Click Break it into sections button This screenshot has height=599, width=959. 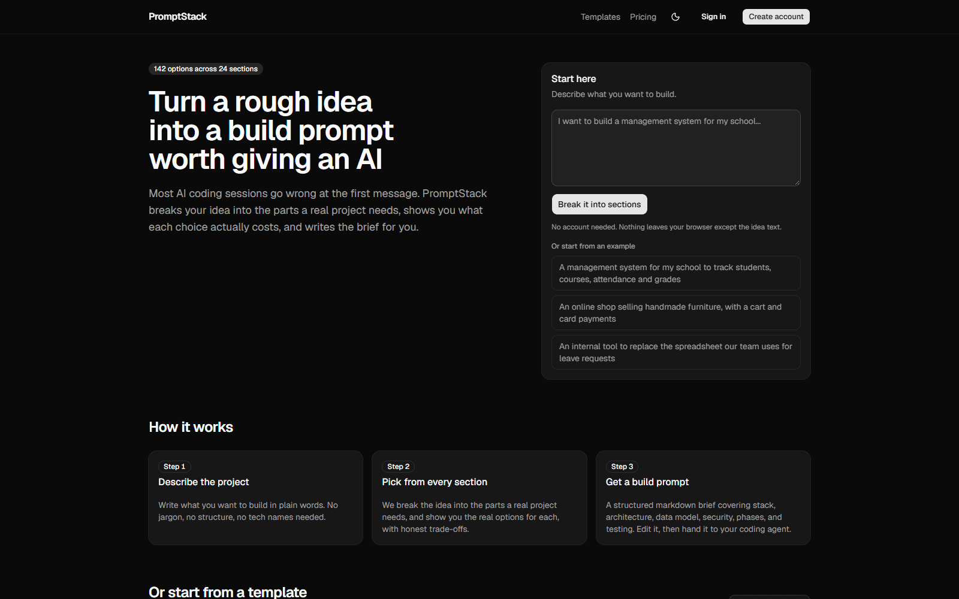click(599, 204)
